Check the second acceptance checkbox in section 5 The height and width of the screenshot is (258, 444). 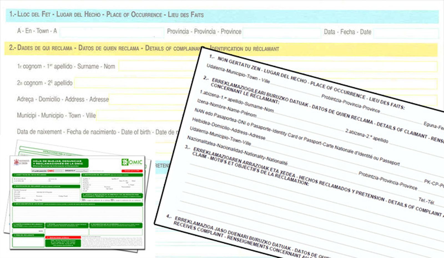pos(112,200)
